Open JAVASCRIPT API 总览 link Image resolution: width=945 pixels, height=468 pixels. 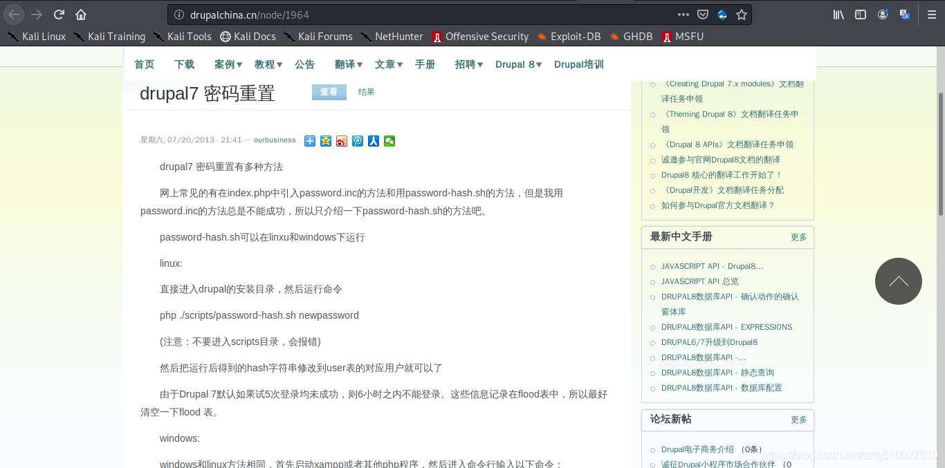(700, 281)
